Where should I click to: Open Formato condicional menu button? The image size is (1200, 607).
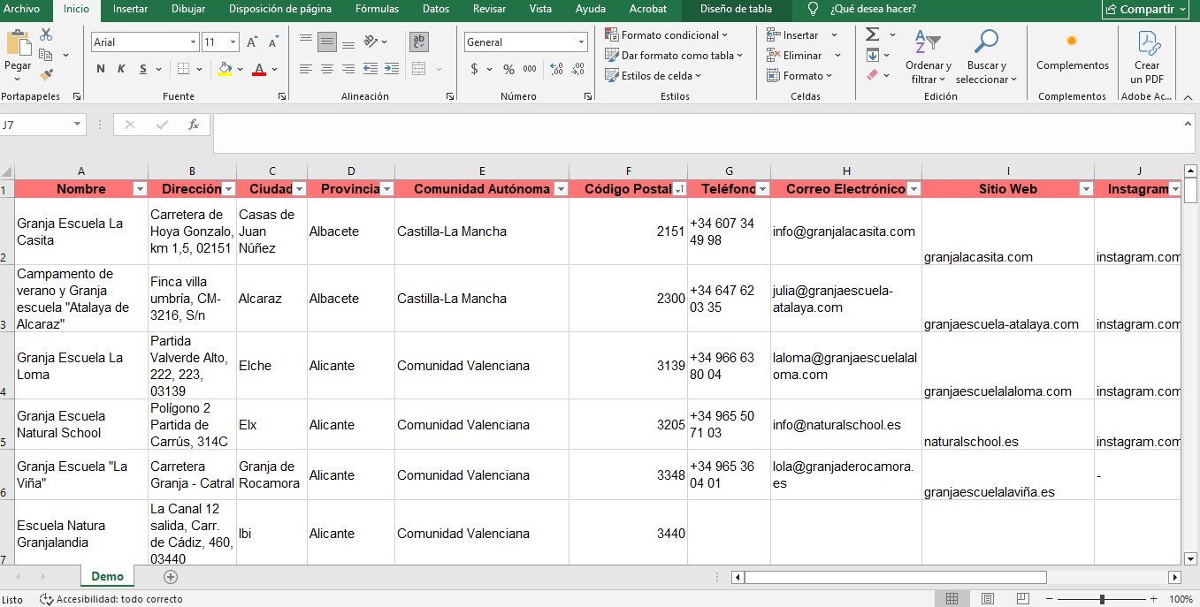pyautogui.click(x=667, y=34)
